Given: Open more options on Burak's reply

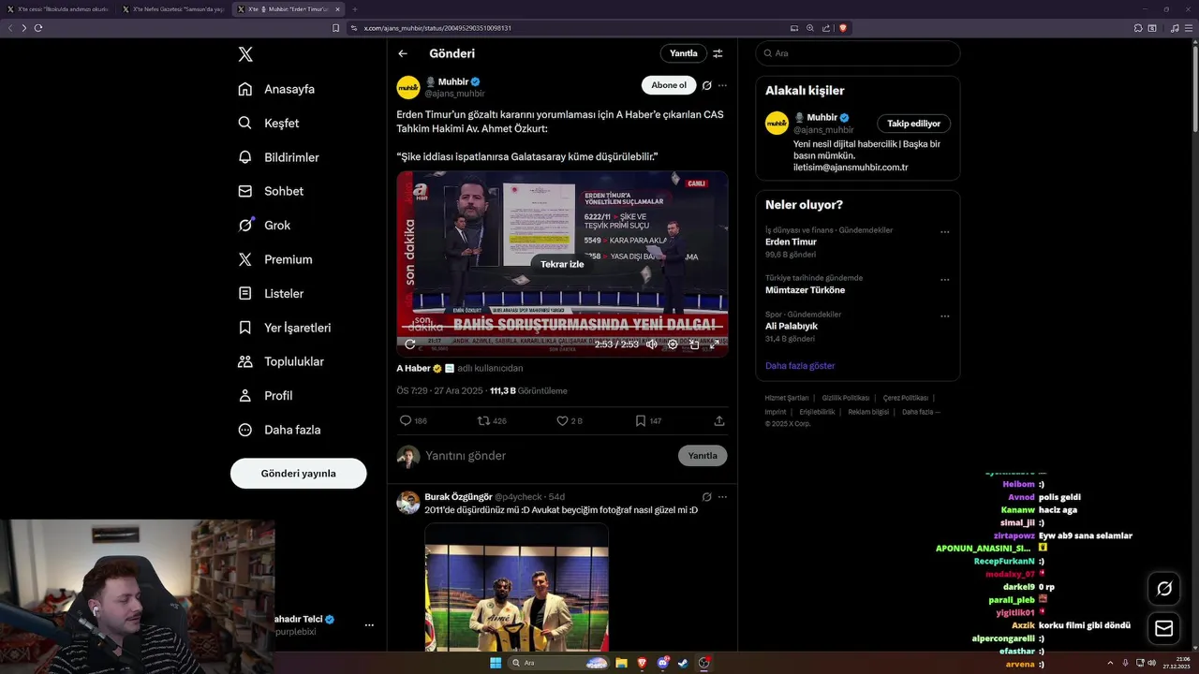Looking at the screenshot, I should pos(722,497).
